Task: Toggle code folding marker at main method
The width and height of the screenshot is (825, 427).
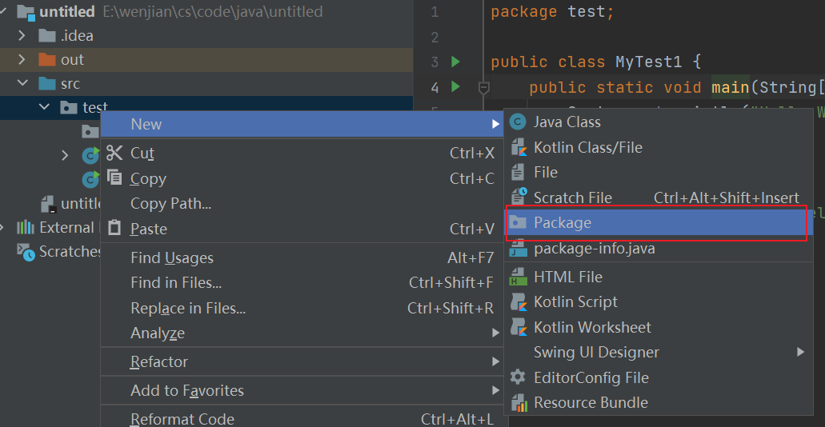Action: 484,87
